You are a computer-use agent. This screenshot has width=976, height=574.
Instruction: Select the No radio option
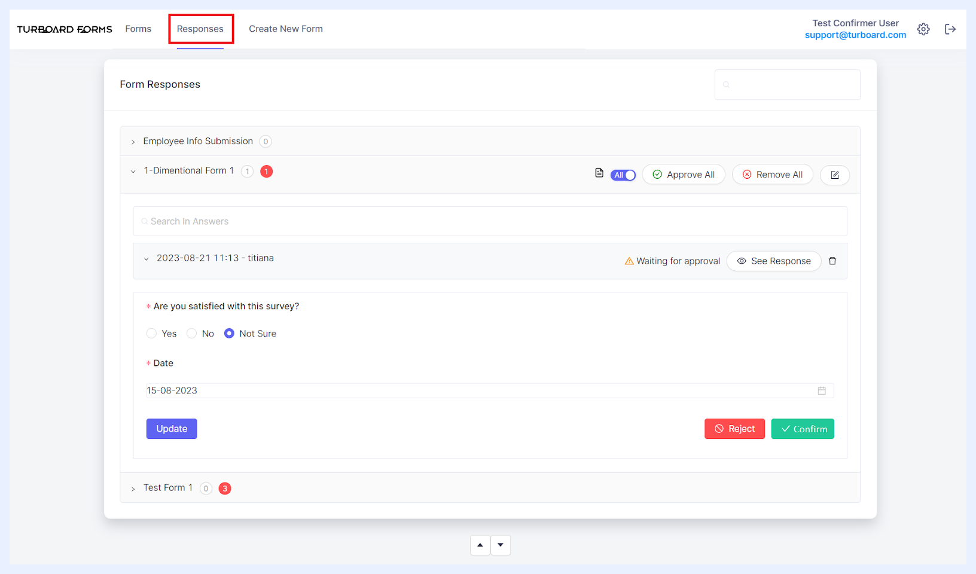pyautogui.click(x=191, y=334)
